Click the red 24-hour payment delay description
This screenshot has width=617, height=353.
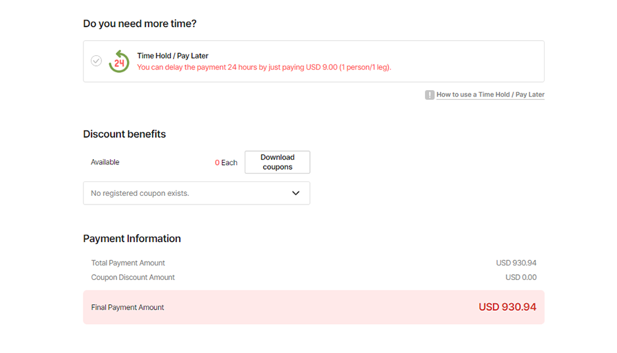264,67
